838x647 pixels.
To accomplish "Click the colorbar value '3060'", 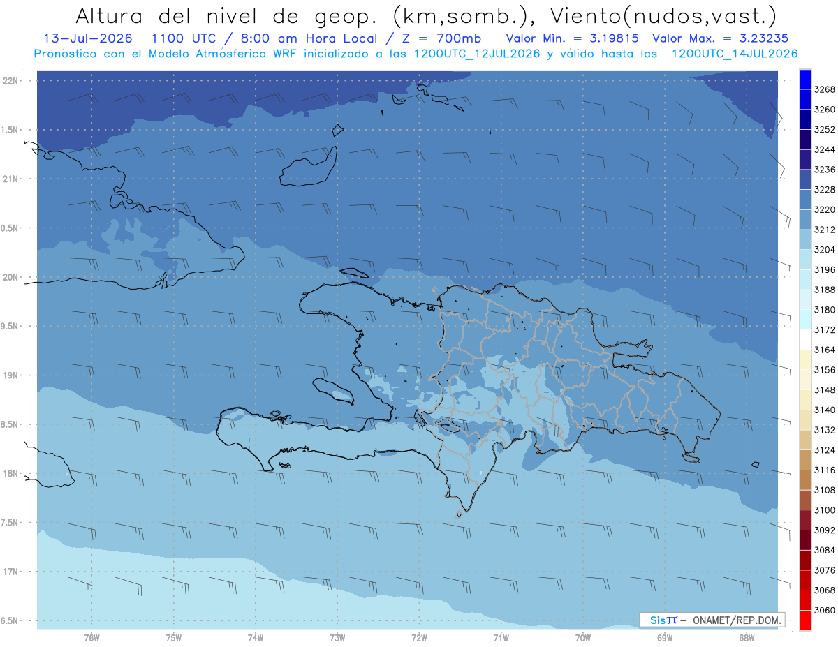I will point(825,610).
